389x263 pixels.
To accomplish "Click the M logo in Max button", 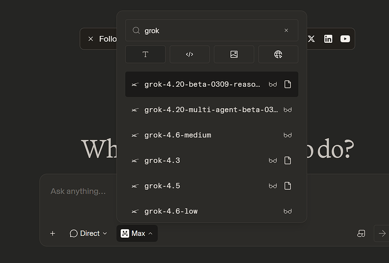I will 125,234.
